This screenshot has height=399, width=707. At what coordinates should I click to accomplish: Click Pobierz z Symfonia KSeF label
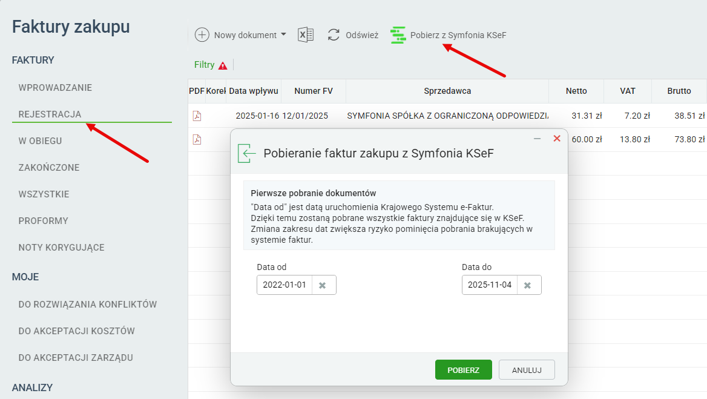point(458,35)
